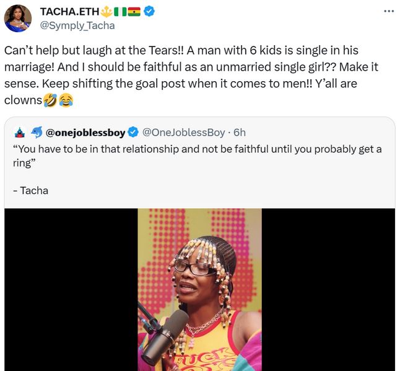This screenshot has width=400, height=371.
Task: Open the TACHA.ETH display name link
Action: point(70,11)
